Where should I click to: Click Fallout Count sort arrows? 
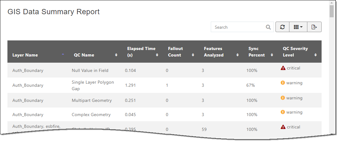pos(193,55)
